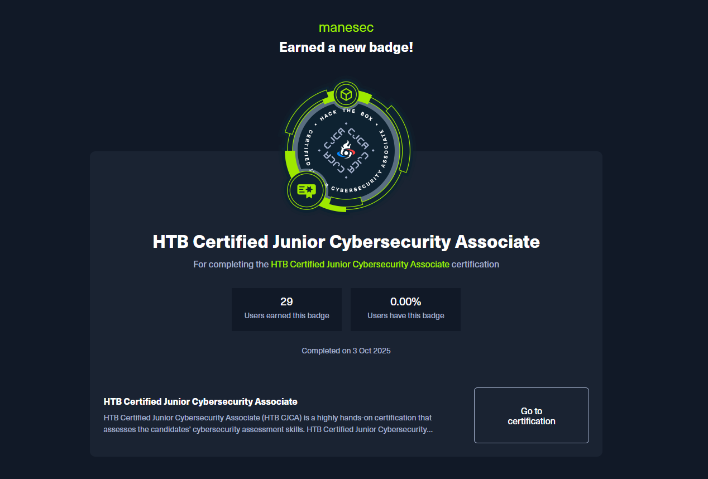
Task: Click the manesec username
Action: [346, 27]
